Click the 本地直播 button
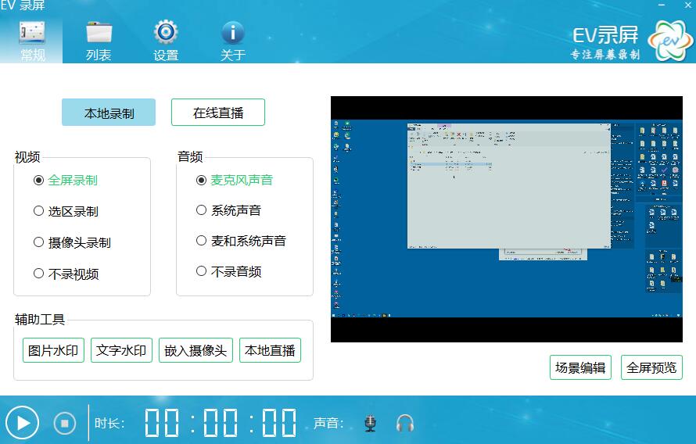Image resolution: width=696 pixels, height=444 pixels. (x=270, y=350)
